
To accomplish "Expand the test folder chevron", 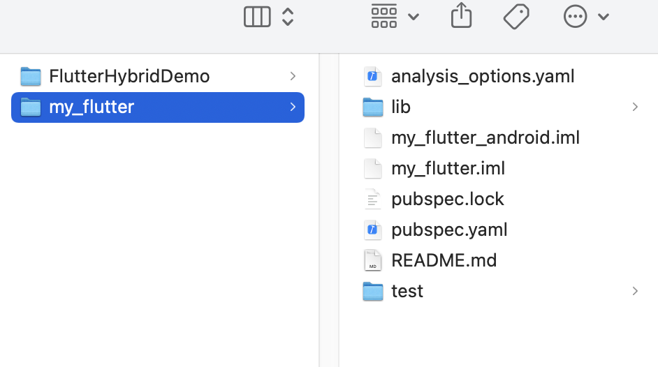I will (x=635, y=291).
